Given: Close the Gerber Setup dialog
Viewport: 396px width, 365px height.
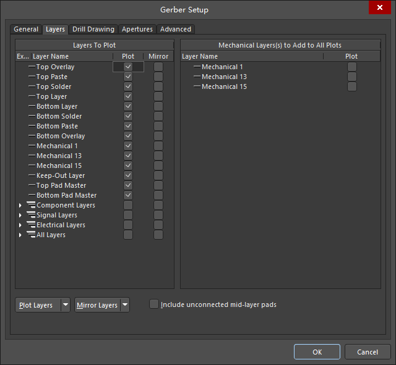Looking at the screenshot, I should pos(379,7).
